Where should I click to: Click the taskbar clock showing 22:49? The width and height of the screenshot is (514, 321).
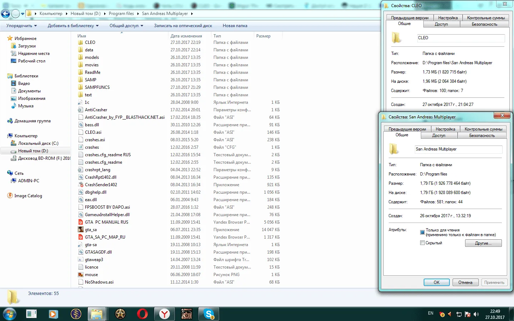495,314
